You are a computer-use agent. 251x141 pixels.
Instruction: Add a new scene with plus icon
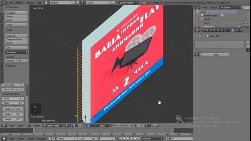110,3
